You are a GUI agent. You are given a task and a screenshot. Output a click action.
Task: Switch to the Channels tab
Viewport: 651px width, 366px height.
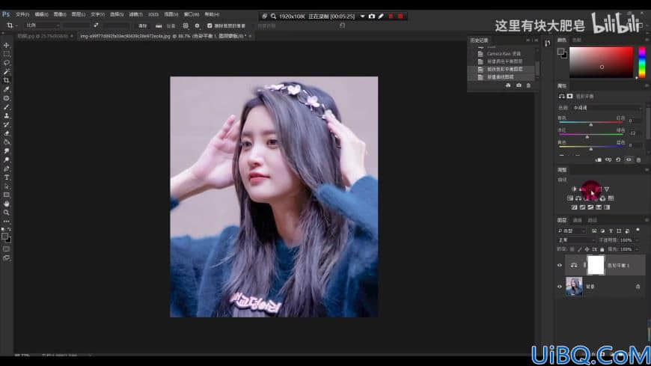(x=577, y=220)
